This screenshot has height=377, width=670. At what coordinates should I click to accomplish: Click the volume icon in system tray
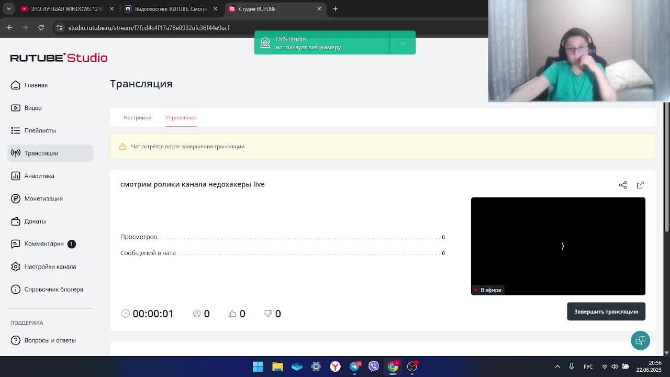tap(615, 367)
